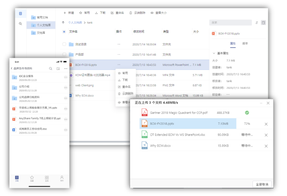Toggle the list view layout icon near search

(x=263, y=22)
